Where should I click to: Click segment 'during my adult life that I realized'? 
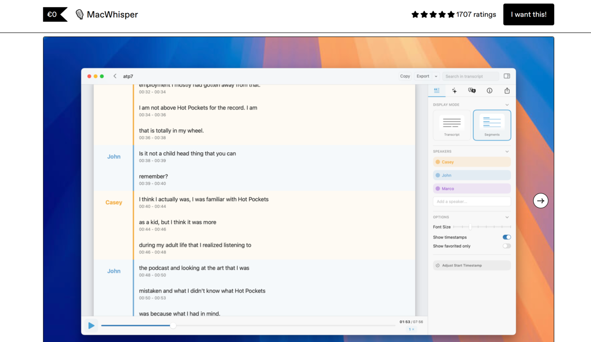pos(195,245)
